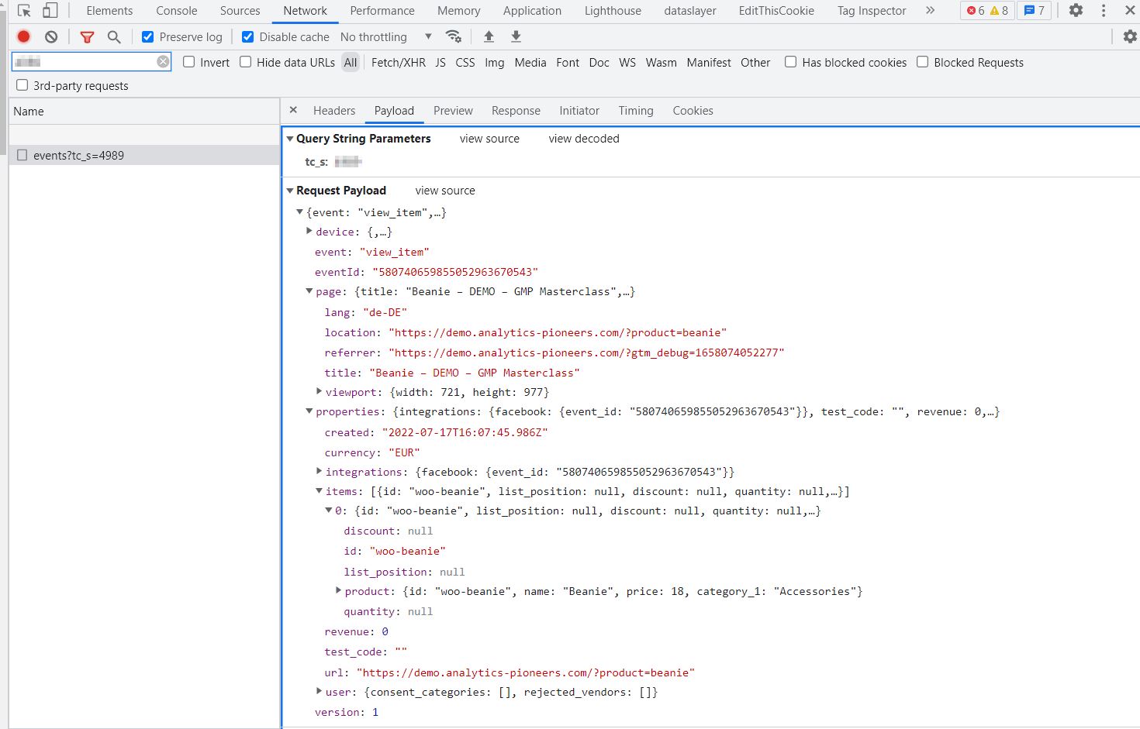Screen dimensions: 1140x729
Task: Tick the 3rd-party requests checkbox
Action: click(22, 85)
